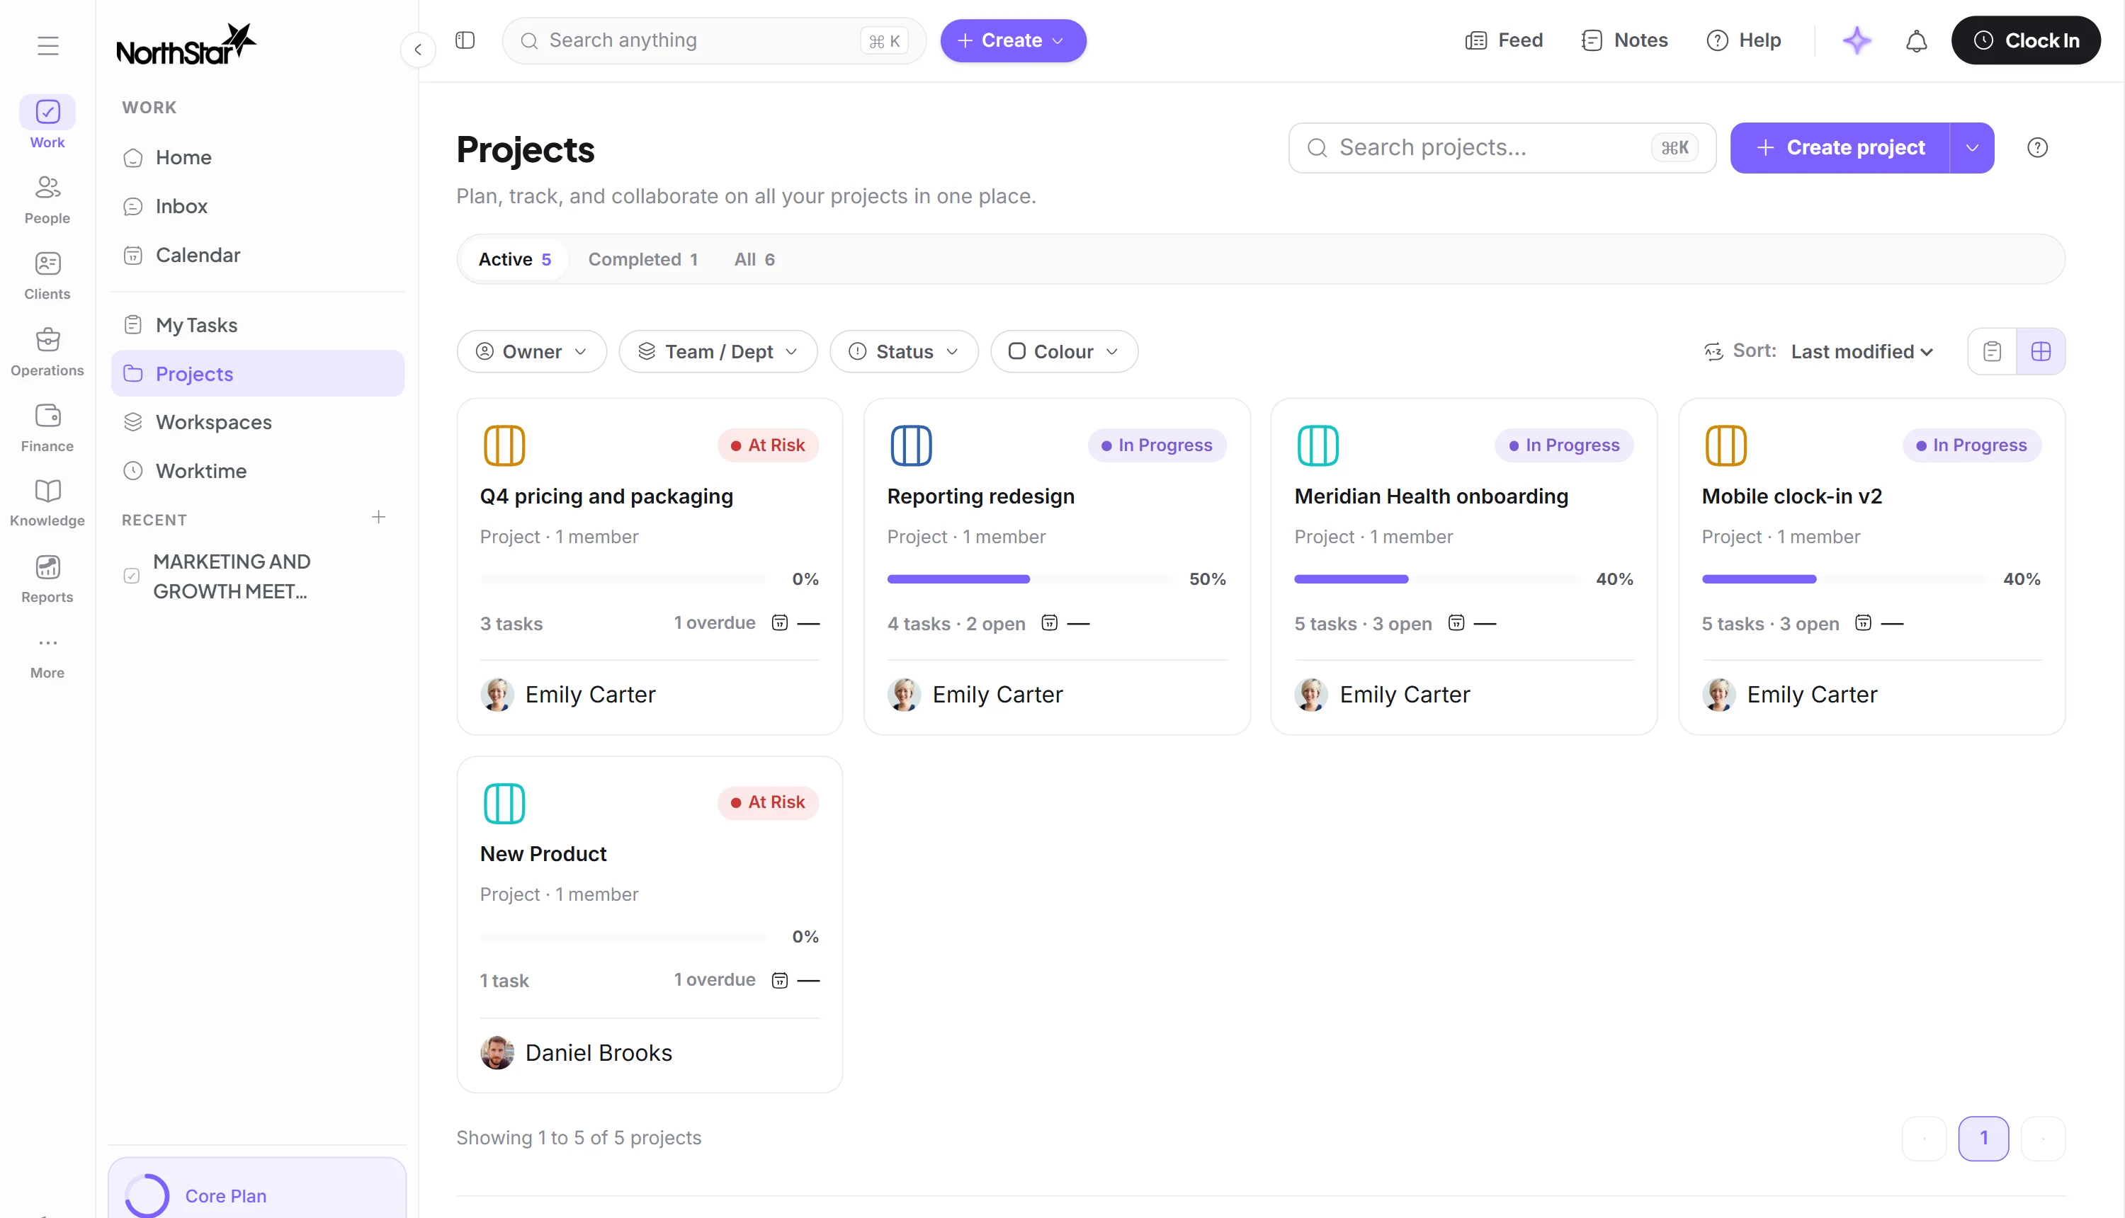Open the Status filter dropdown
The height and width of the screenshot is (1218, 2125).
[904, 351]
